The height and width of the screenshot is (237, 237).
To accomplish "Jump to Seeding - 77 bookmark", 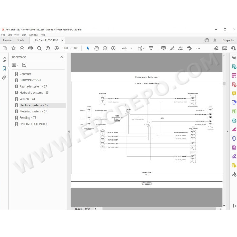I will (x=28, y=117).
